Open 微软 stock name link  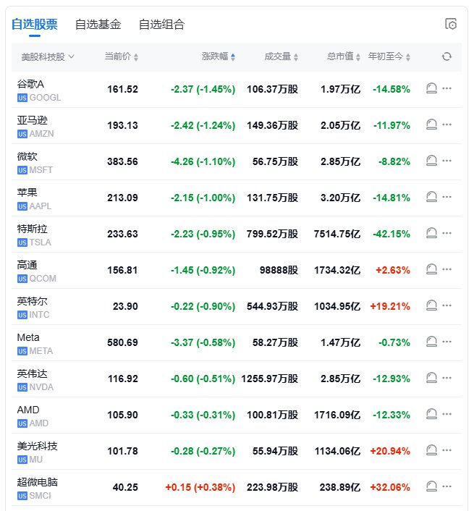tap(27, 156)
